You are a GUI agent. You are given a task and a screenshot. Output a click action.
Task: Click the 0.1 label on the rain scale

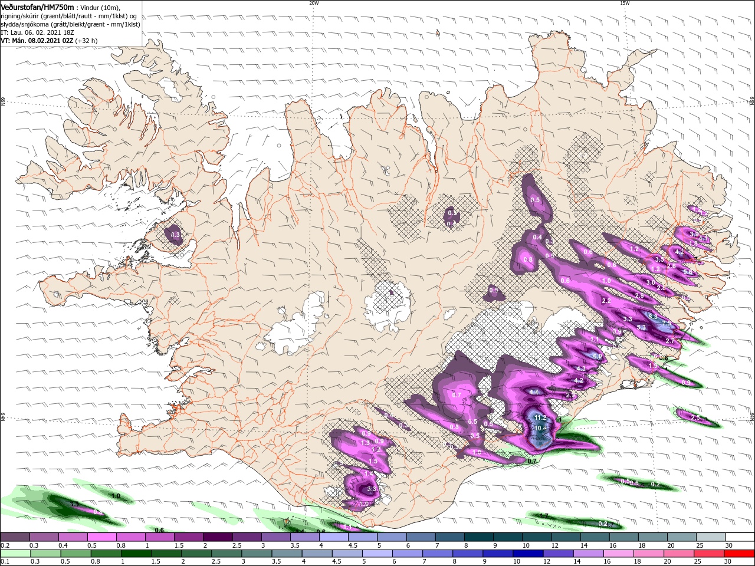coord(4,561)
